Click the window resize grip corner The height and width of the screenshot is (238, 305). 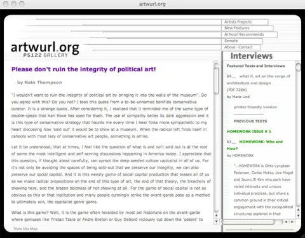[302, 235]
